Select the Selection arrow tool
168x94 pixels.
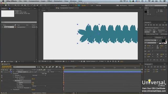point(3,5)
